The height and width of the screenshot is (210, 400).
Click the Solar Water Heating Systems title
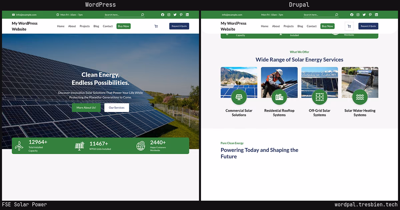(x=360, y=113)
